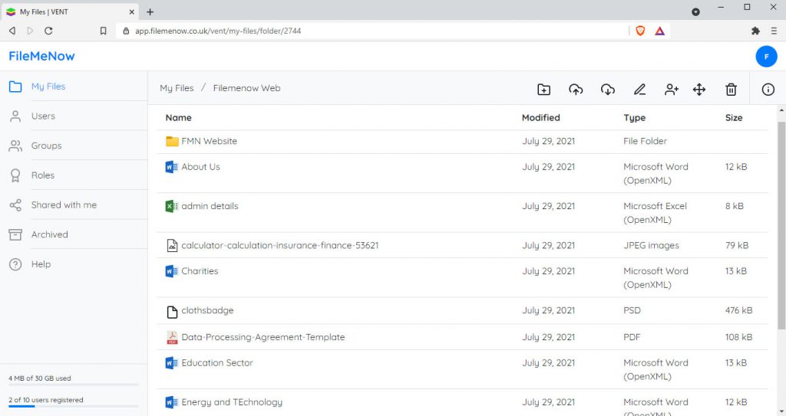Click the users registered progress bar
Viewport: 786px width, 416px height.
(74, 407)
